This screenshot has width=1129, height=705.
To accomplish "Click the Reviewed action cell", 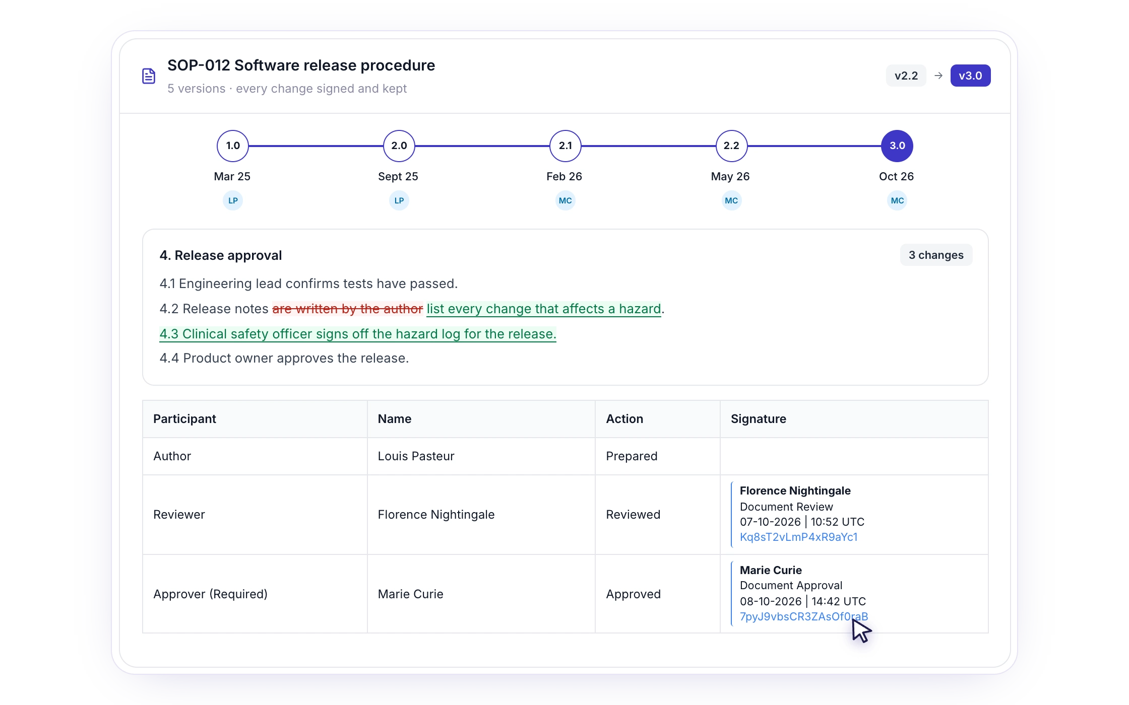I will (x=658, y=515).
